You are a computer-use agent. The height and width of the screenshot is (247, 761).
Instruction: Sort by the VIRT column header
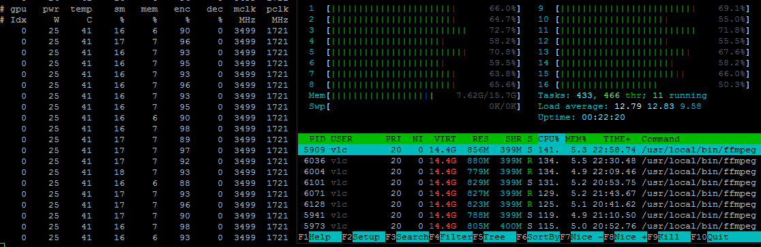point(445,139)
